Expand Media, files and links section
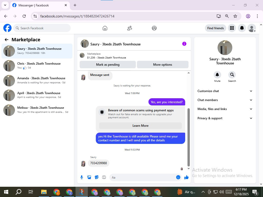This screenshot has width=263, height=197. (x=225, y=109)
